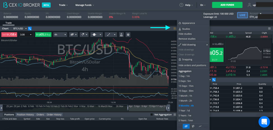Open the live chat bubble

tap(264, 122)
